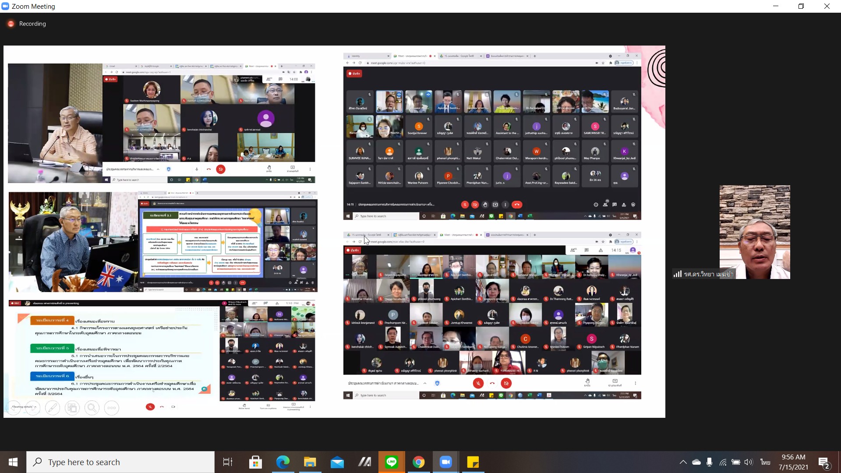Toggle the volume speaker tray icon
Image resolution: width=841 pixels, height=473 pixels.
(x=748, y=462)
